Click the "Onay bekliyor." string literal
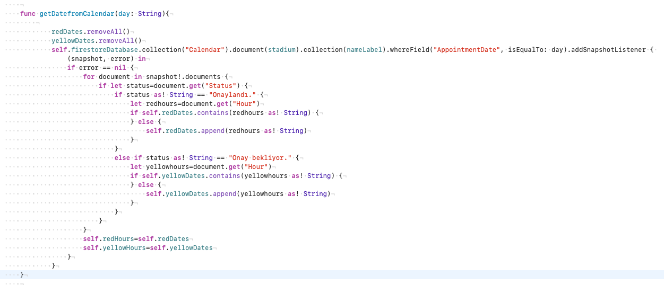 coord(261,157)
